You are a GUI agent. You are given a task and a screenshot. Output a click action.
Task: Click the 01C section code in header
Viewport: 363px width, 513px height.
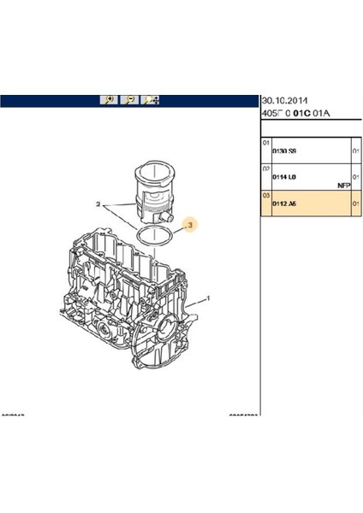tap(301, 114)
